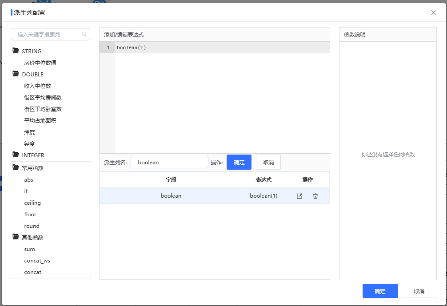Click the edit icon in boolean row
The width and height of the screenshot is (447, 306).
(x=299, y=196)
